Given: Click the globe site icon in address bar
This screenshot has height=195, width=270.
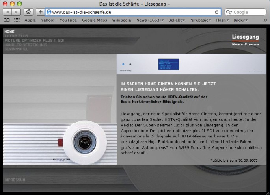Looking at the screenshot, I should pos(49,12).
